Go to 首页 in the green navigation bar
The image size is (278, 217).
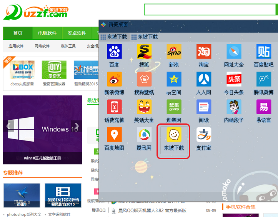coord(18,33)
